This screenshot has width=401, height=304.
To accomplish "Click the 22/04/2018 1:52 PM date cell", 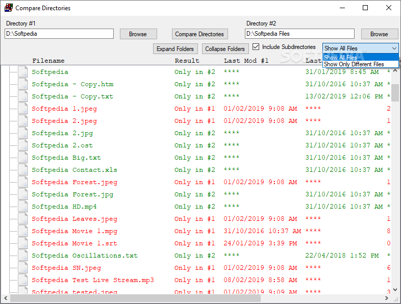I will [342, 256].
